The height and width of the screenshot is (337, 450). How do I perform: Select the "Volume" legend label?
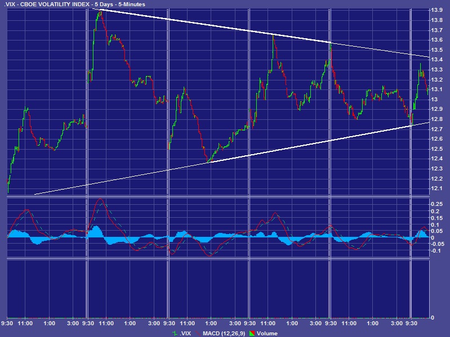point(267,333)
